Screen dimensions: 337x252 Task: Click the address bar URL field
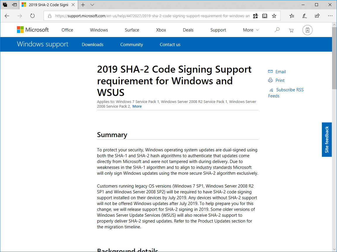[x=152, y=16]
